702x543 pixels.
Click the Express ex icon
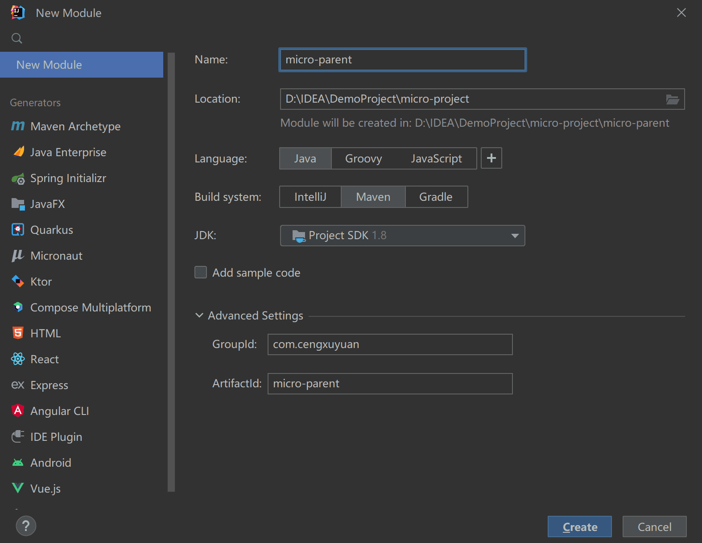pyautogui.click(x=18, y=385)
